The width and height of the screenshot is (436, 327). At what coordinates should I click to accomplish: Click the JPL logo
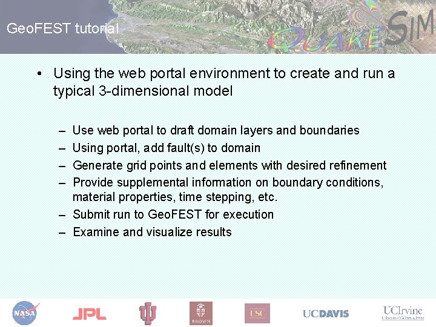(x=89, y=314)
